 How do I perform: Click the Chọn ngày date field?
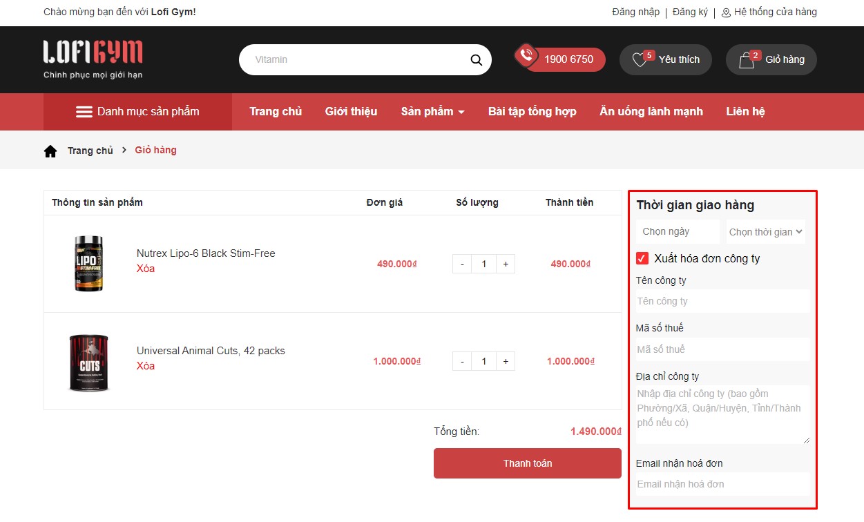(678, 232)
